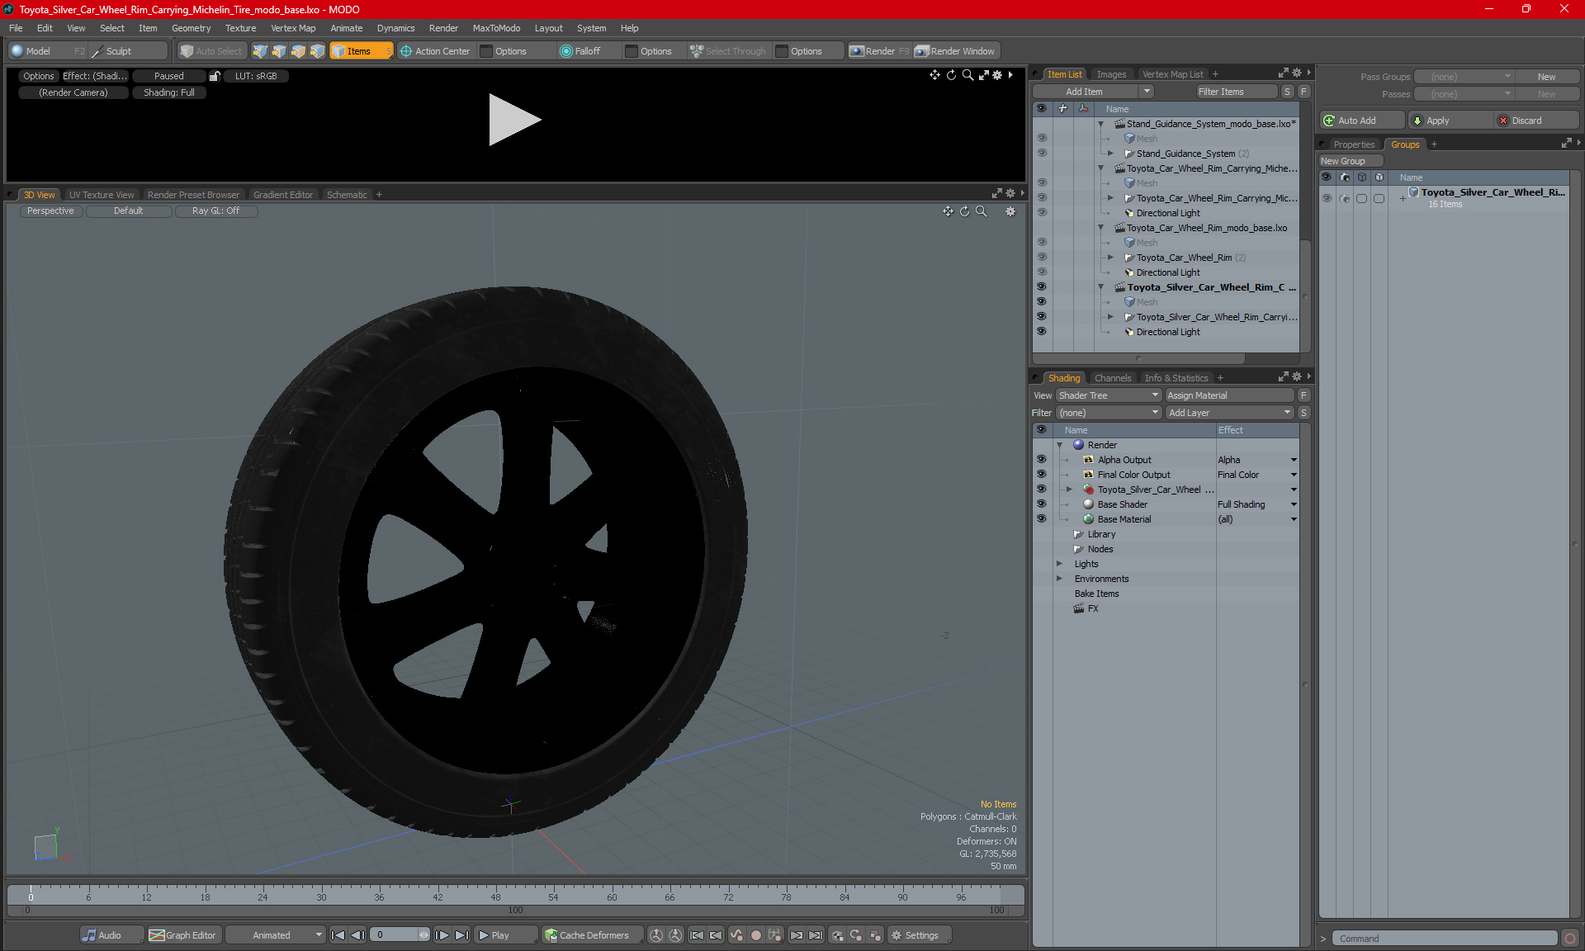
Task: Open Shader Tree view dropdown
Action: coord(1109,395)
